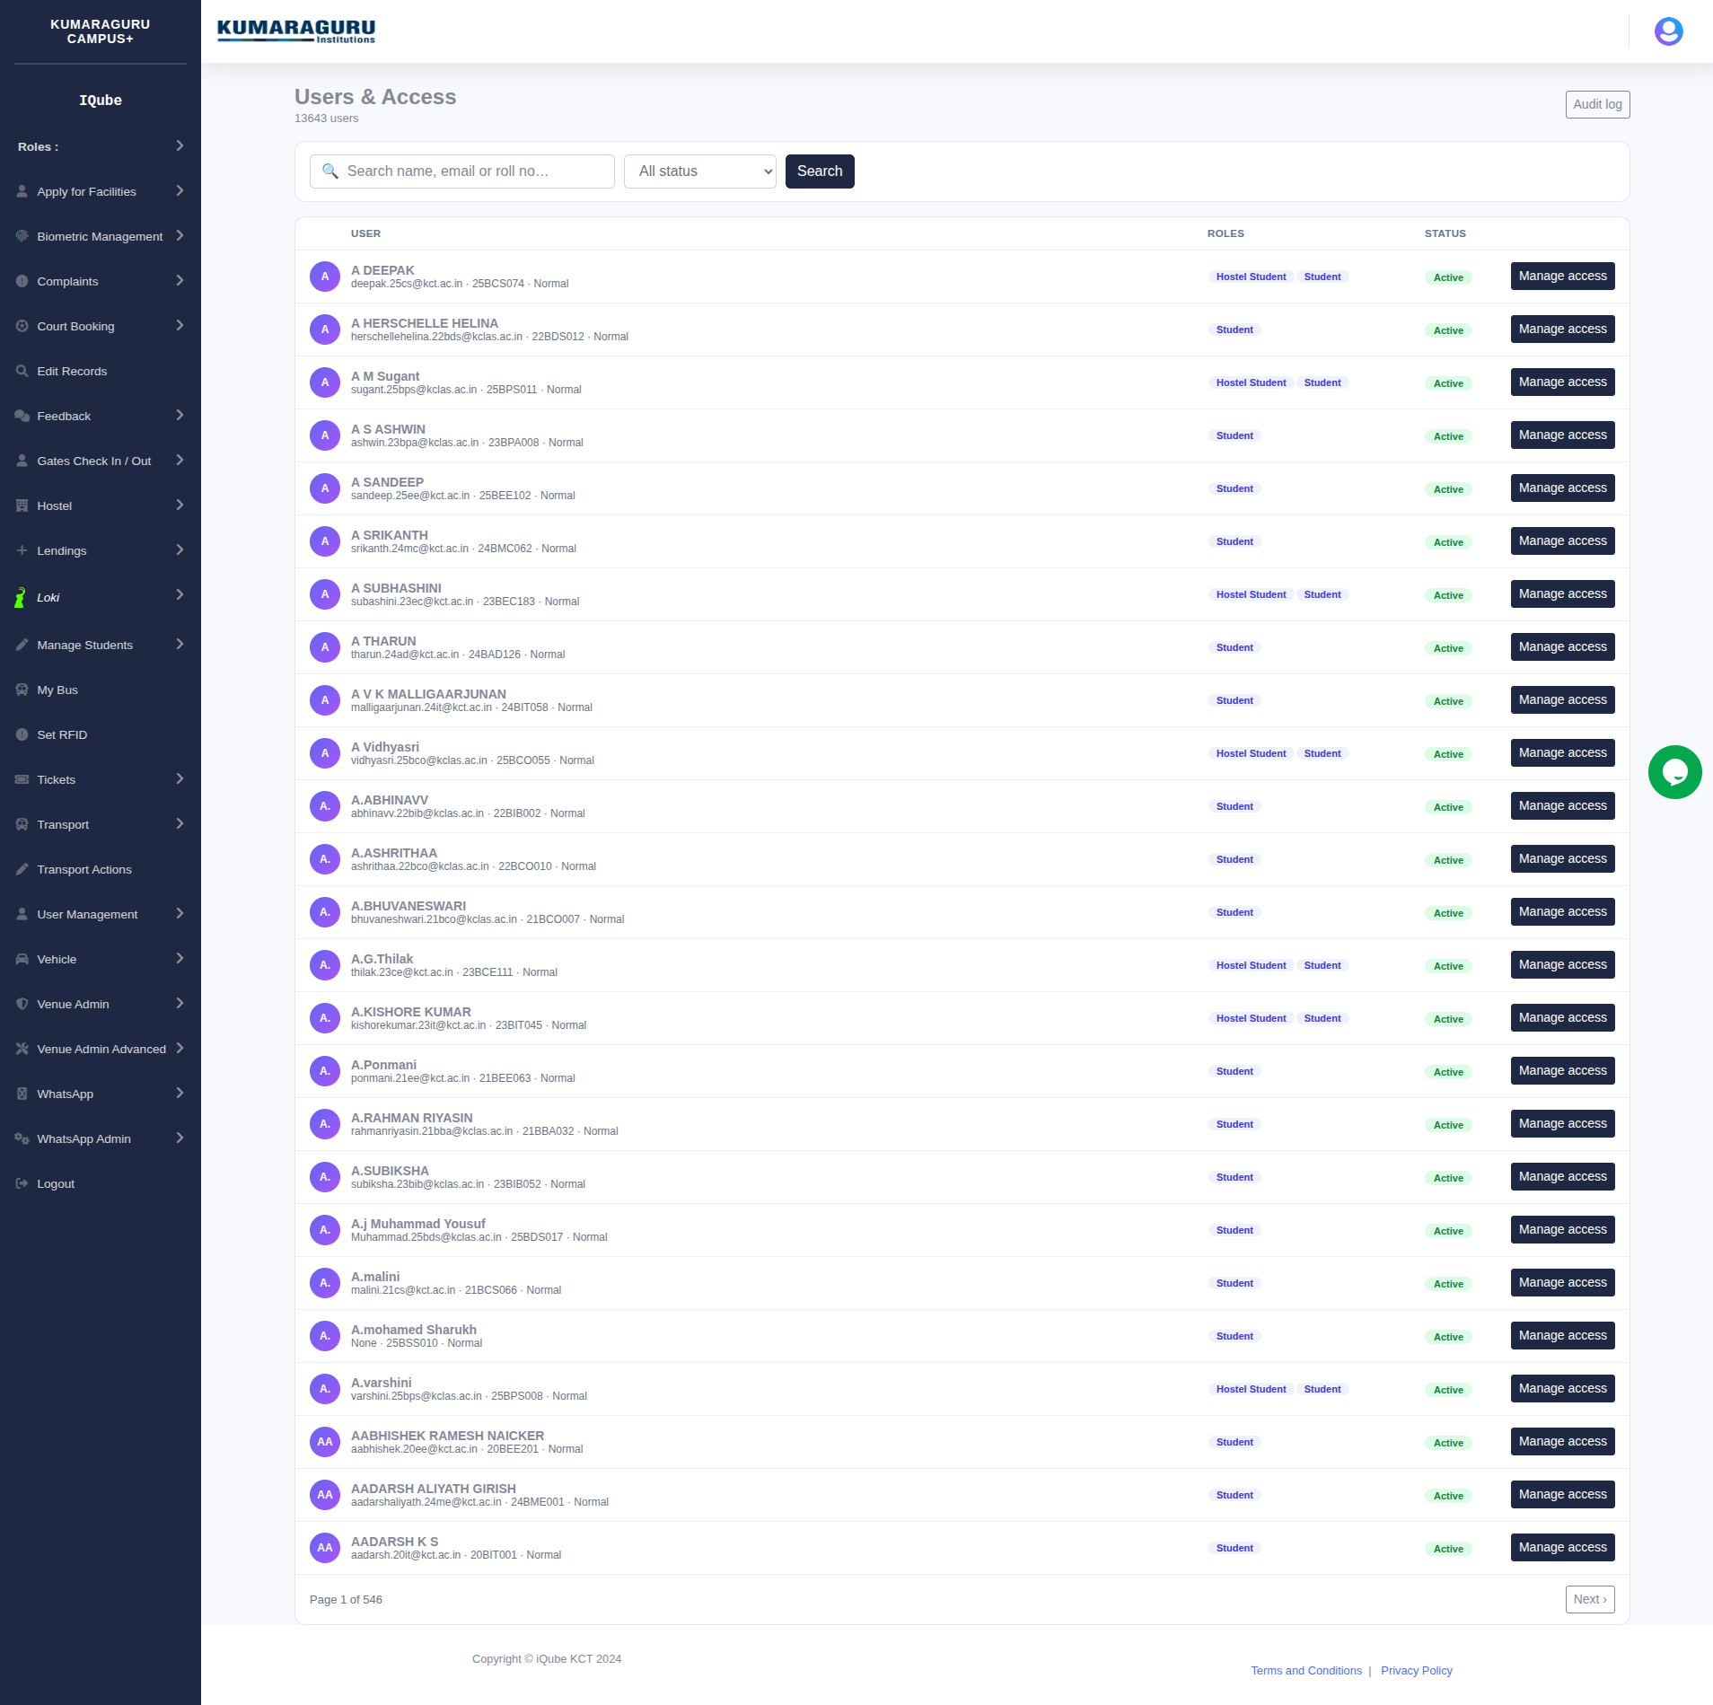
Task: Click the Student badge for A THARUN
Action: [1234, 647]
